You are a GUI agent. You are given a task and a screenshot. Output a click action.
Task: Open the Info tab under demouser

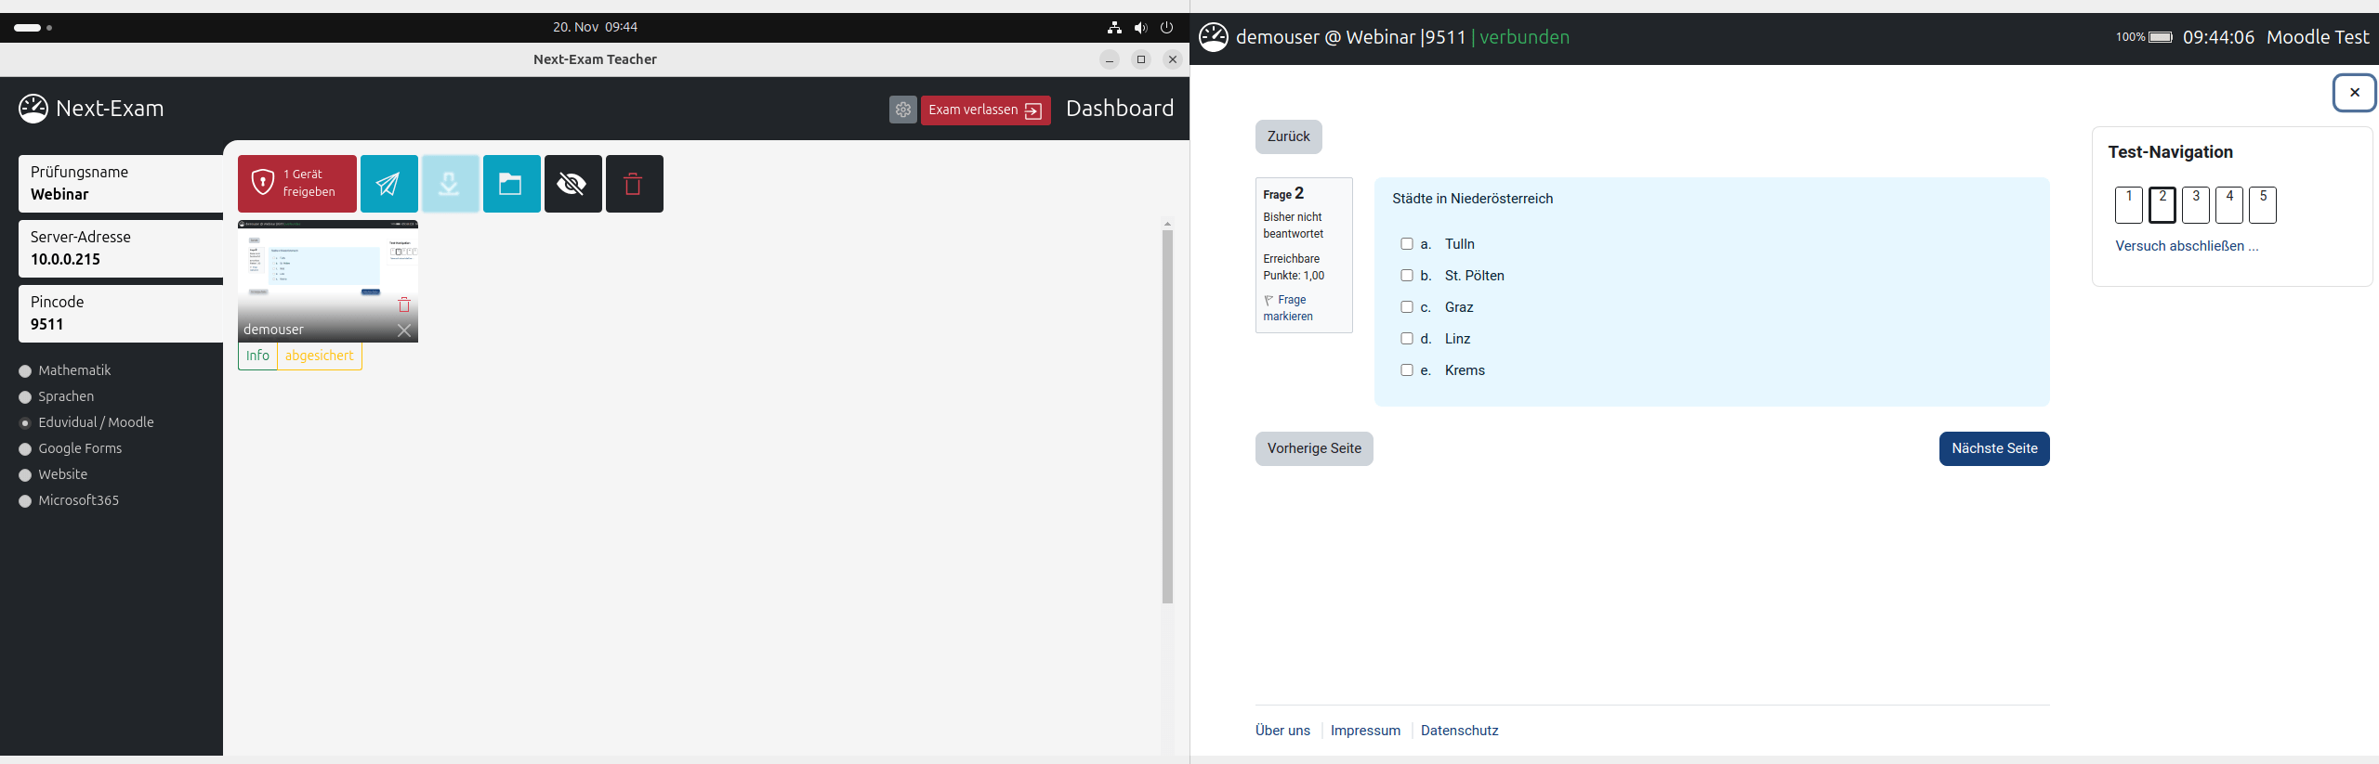pyautogui.click(x=257, y=356)
